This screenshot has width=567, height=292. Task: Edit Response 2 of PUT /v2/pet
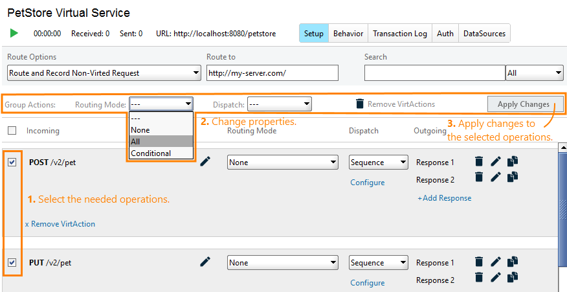click(x=496, y=277)
